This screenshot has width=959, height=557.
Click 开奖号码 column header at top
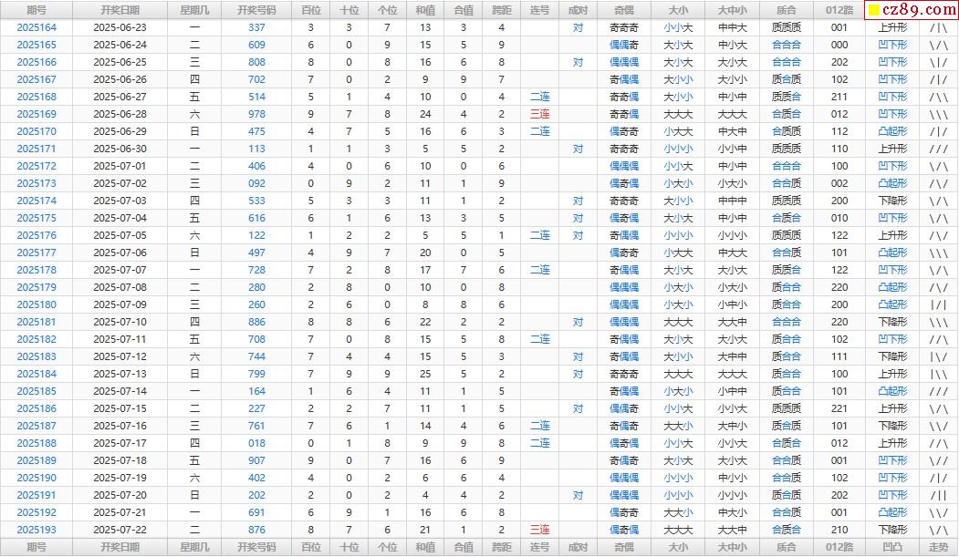coord(257,10)
